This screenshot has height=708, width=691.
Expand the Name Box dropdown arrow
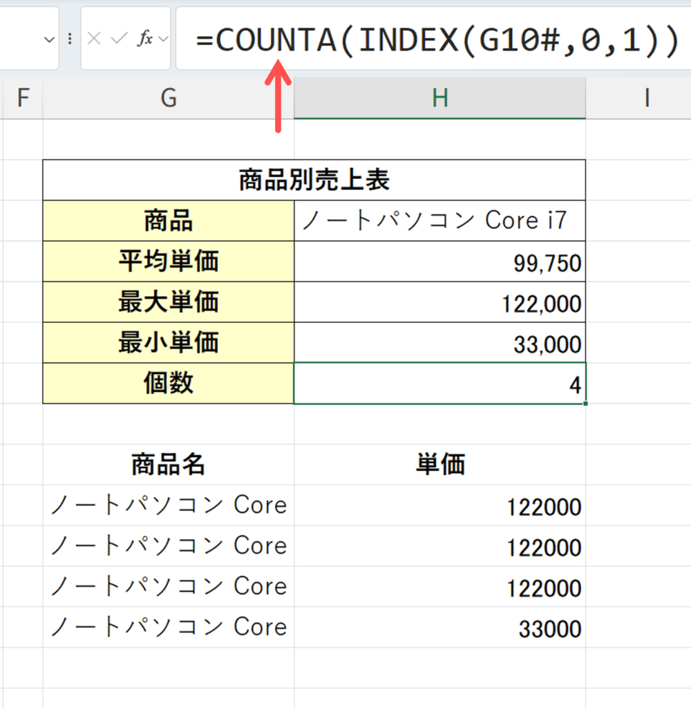(49, 39)
